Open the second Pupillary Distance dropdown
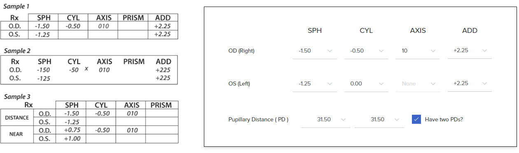519x153 pixels. (379, 120)
